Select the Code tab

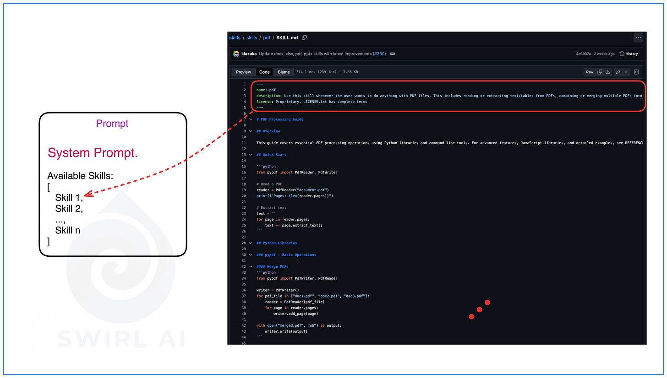tap(264, 72)
